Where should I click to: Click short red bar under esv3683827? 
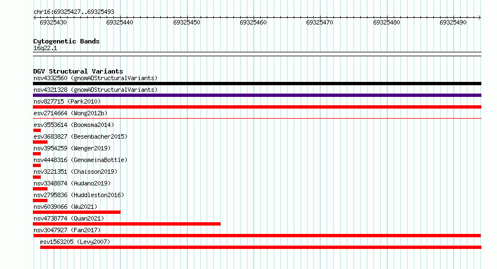pyautogui.click(x=40, y=142)
